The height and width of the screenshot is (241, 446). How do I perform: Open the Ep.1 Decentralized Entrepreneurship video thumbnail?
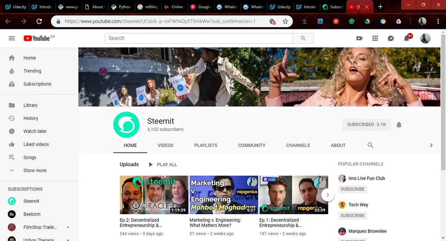[x=294, y=195]
